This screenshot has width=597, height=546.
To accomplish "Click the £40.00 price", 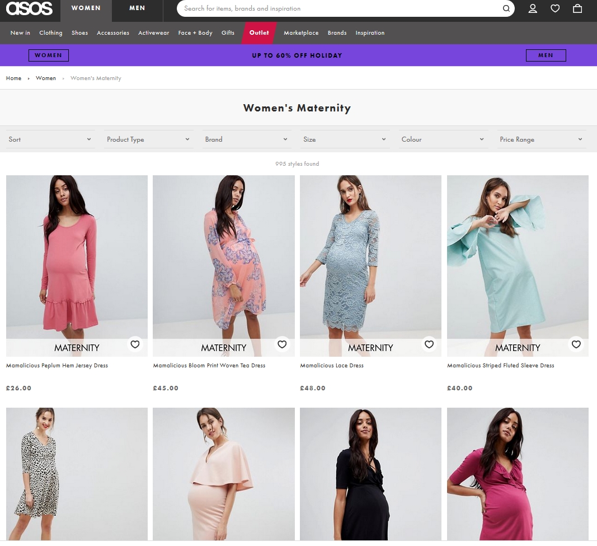I will pyautogui.click(x=459, y=388).
